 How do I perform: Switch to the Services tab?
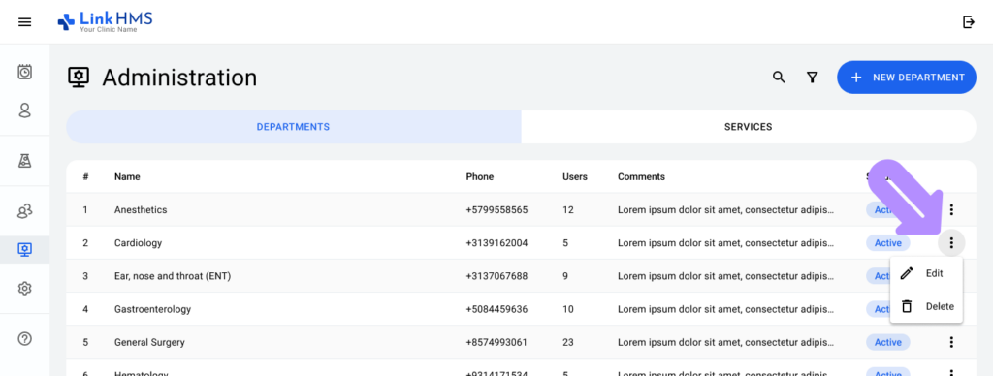[x=748, y=127]
